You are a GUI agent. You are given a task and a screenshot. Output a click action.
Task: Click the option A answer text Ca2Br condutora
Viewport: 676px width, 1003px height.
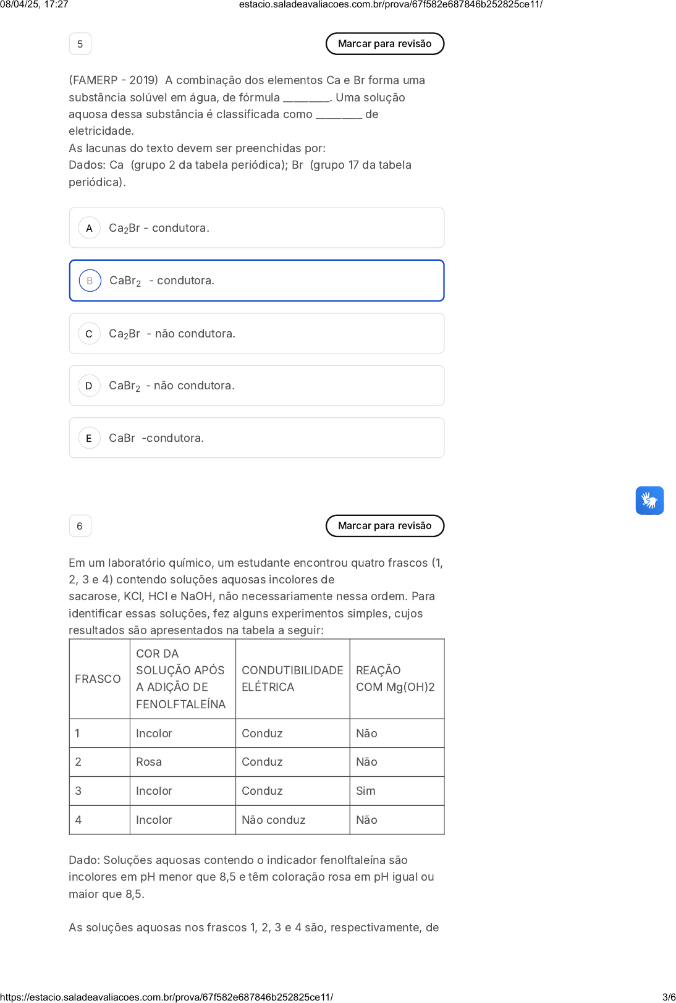click(x=159, y=228)
